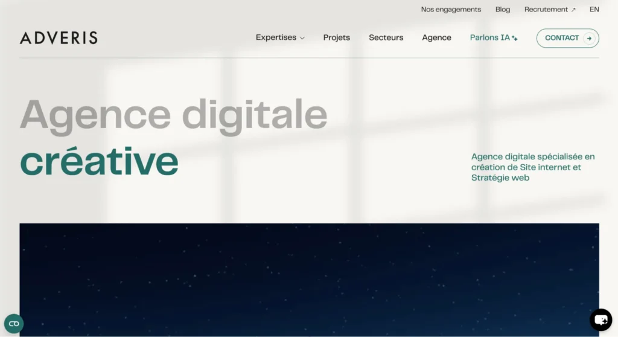Click the CONTACT button

click(567, 38)
